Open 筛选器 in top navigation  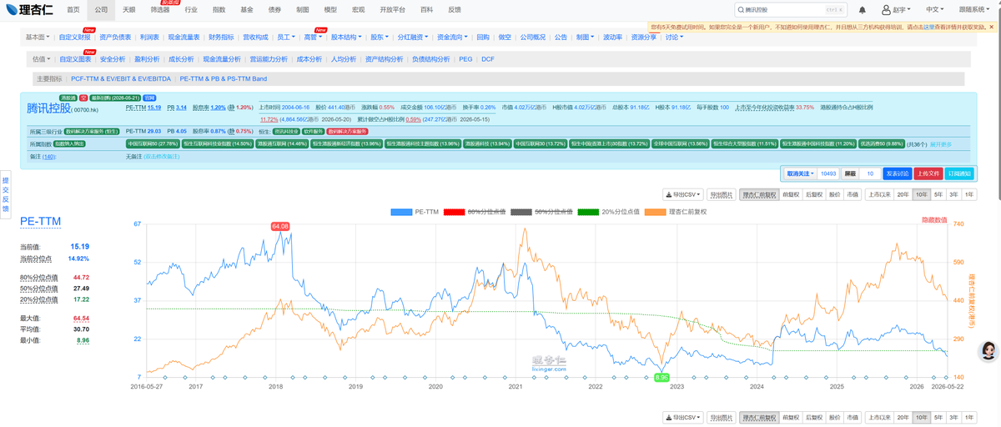click(x=160, y=9)
